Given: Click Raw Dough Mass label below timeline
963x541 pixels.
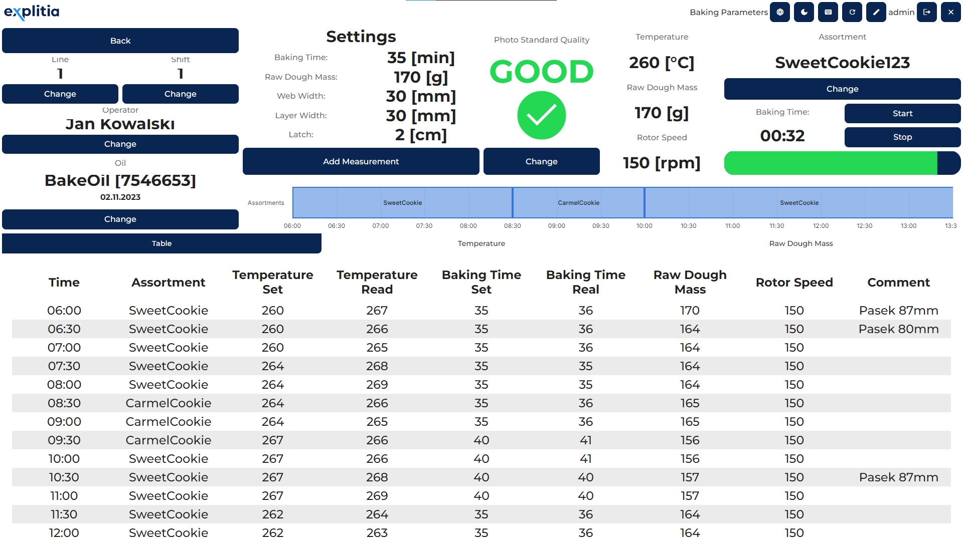Looking at the screenshot, I should click(800, 243).
